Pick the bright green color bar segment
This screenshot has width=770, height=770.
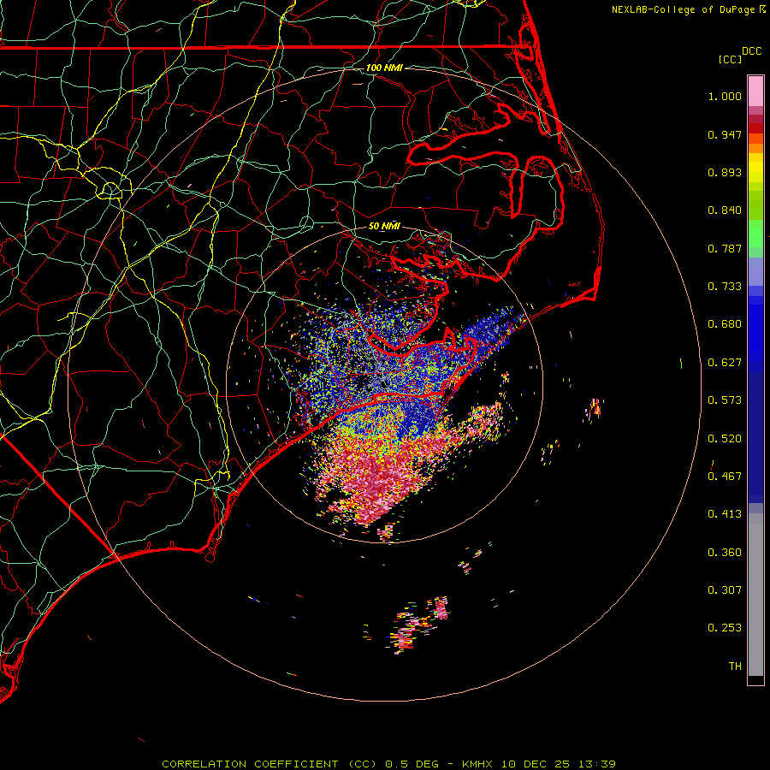pyautogui.click(x=755, y=234)
